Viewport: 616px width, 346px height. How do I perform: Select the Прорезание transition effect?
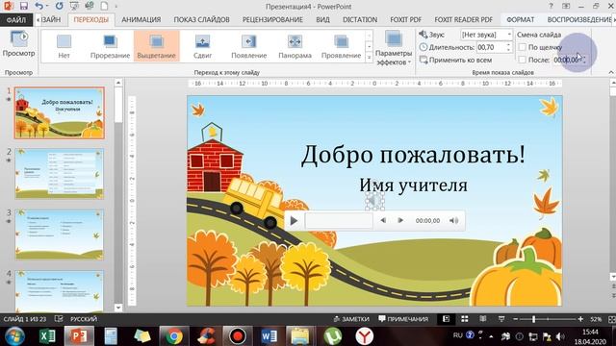pyautogui.click(x=110, y=46)
